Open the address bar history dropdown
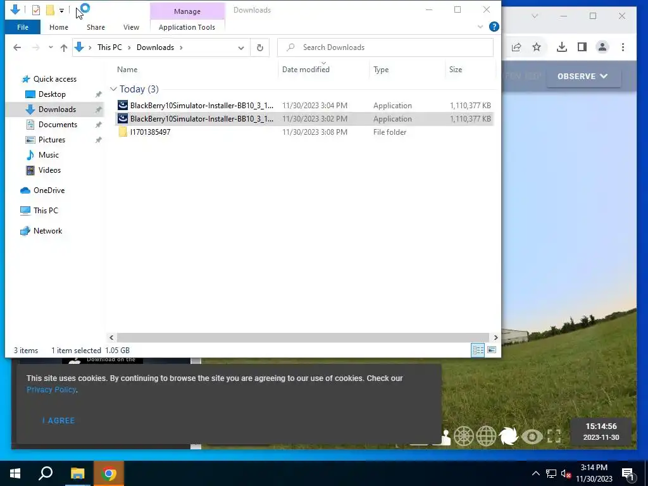648x486 pixels. coord(241,47)
